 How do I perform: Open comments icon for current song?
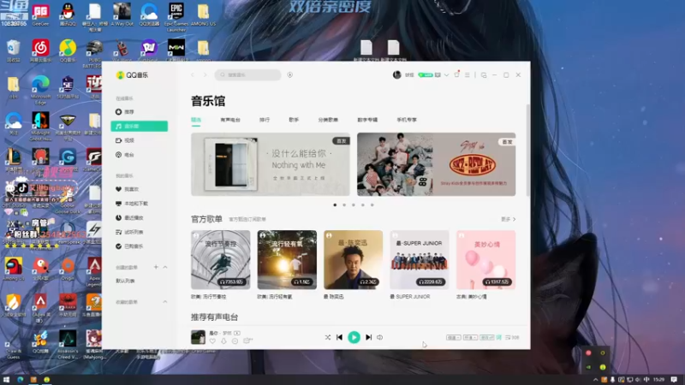pyautogui.click(x=247, y=341)
